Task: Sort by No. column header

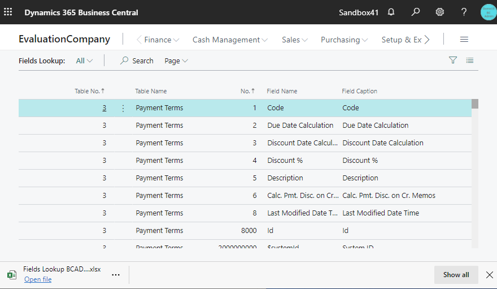Action: click(247, 91)
